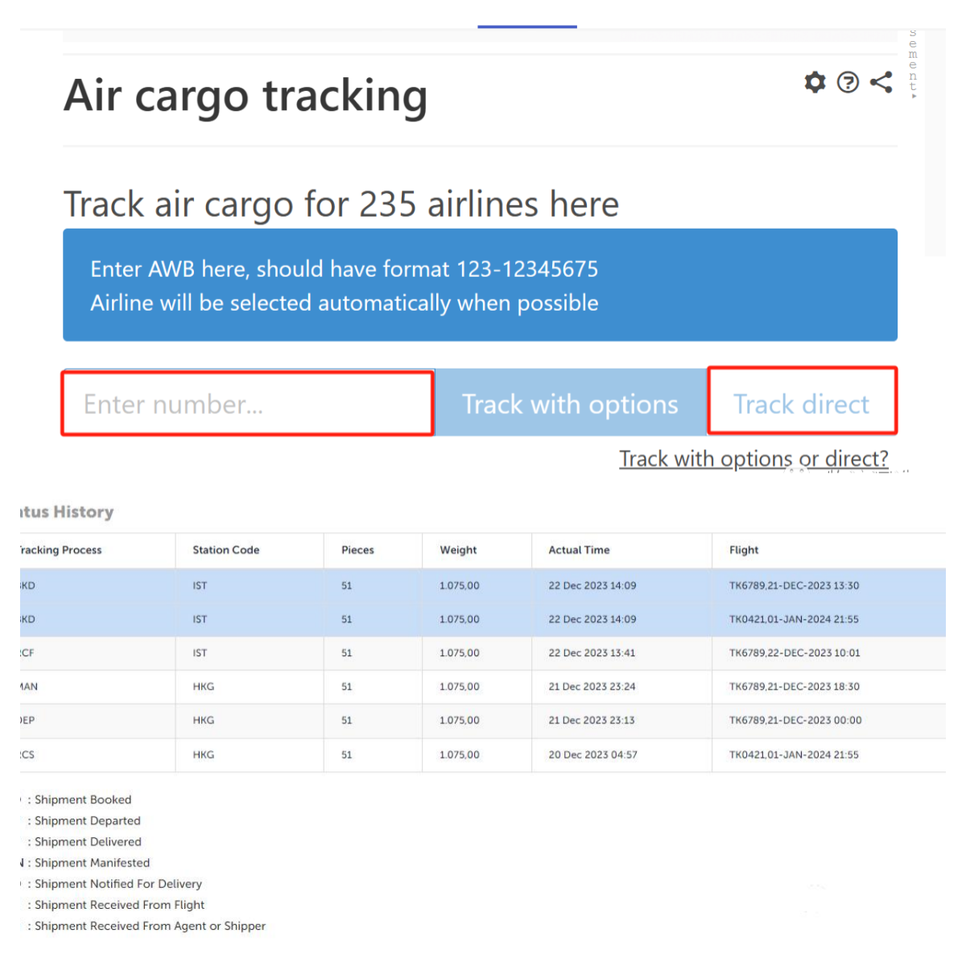Click the help question-mark icon
966x966 pixels.
click(x=848, y=82)
